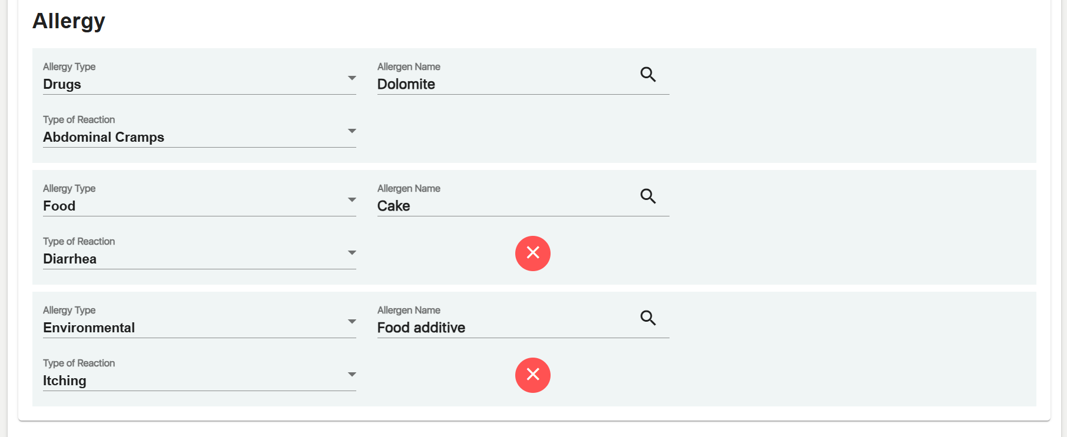Remove the Cake food allergy row
This screenshot has height=437, width=1067.
tap(533, 253)
